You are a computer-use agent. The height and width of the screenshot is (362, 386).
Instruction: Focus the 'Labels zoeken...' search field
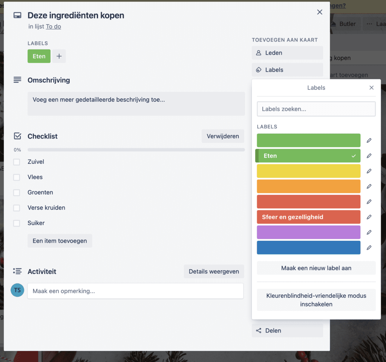316,109
